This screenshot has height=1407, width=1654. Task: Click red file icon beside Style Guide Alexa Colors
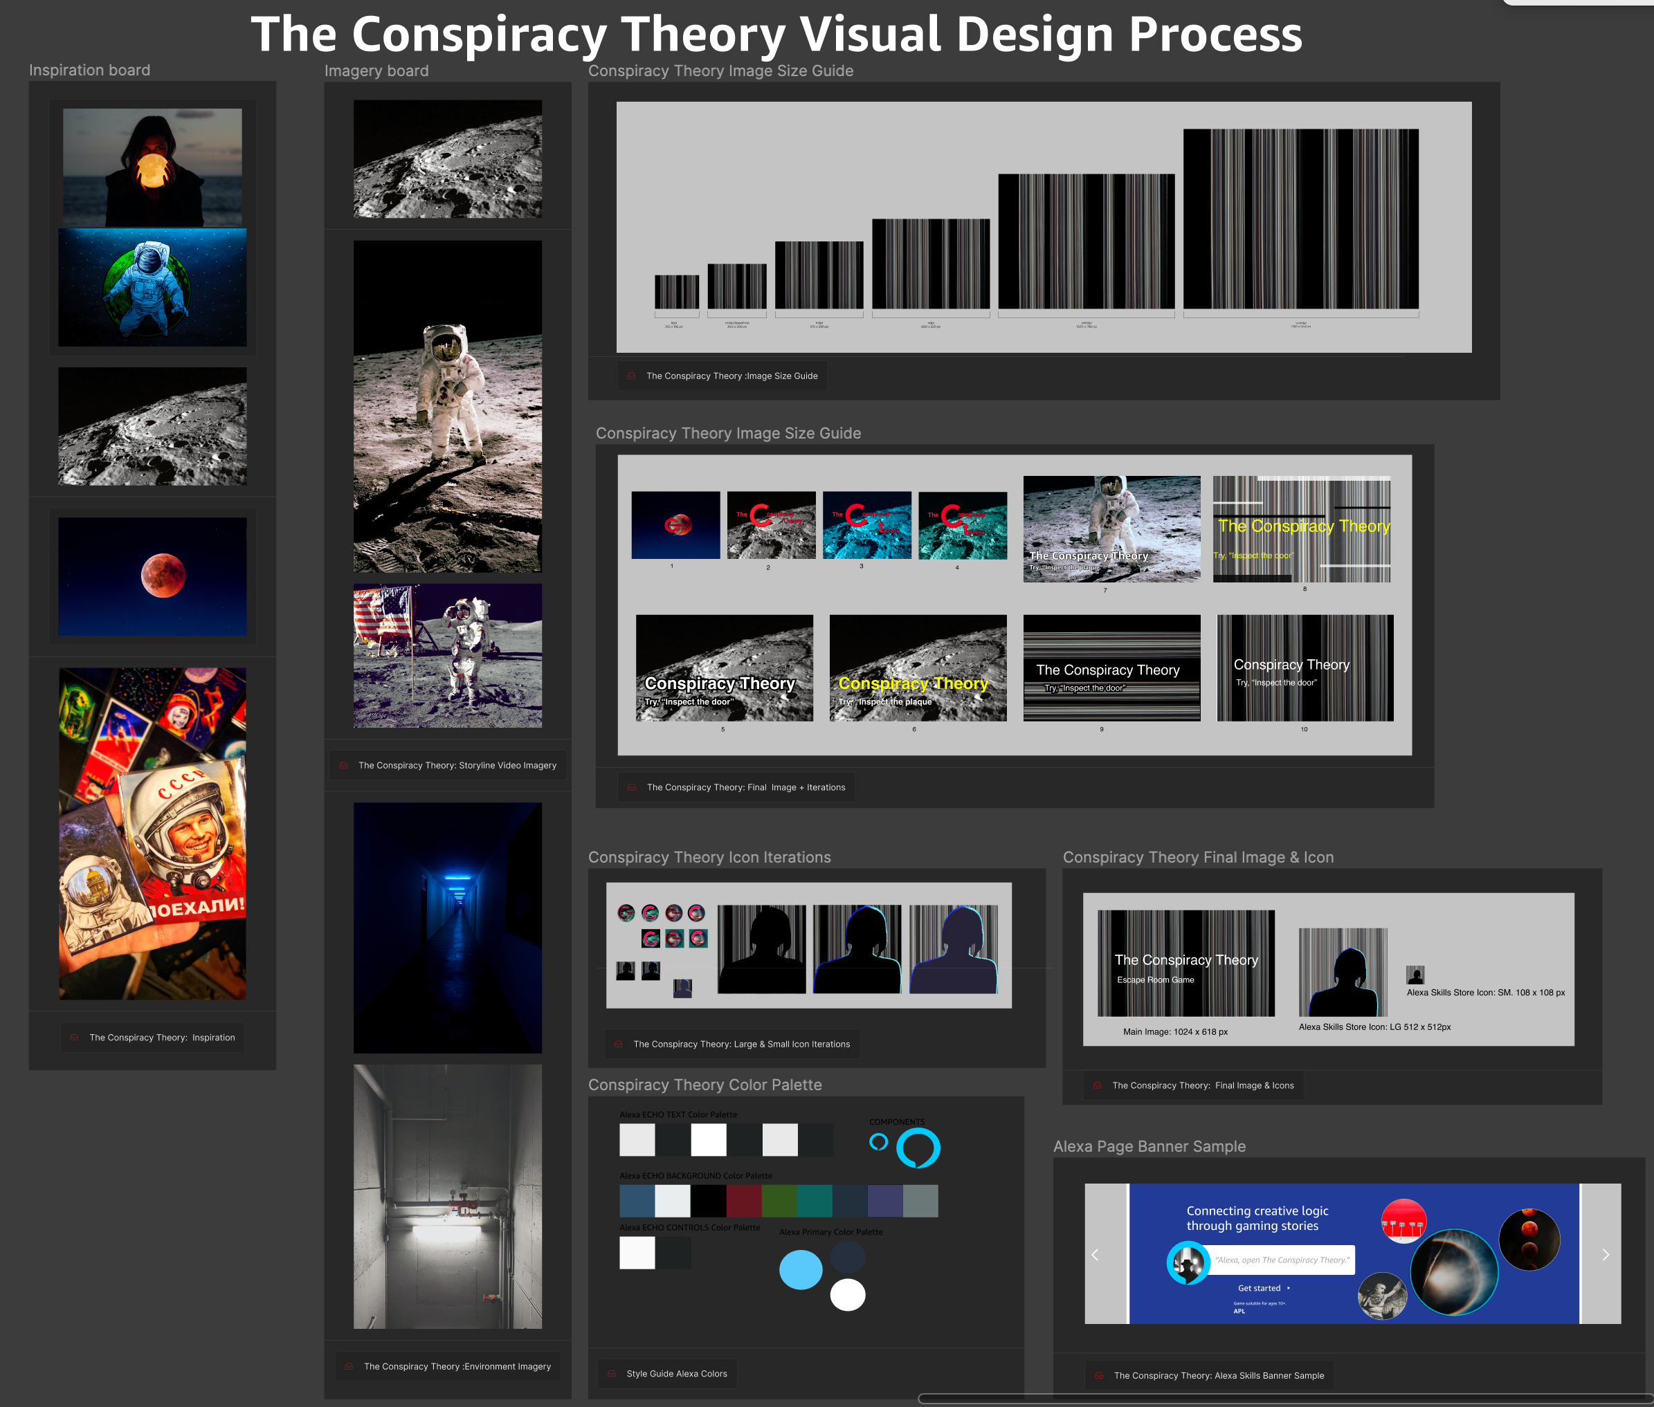612,1374
